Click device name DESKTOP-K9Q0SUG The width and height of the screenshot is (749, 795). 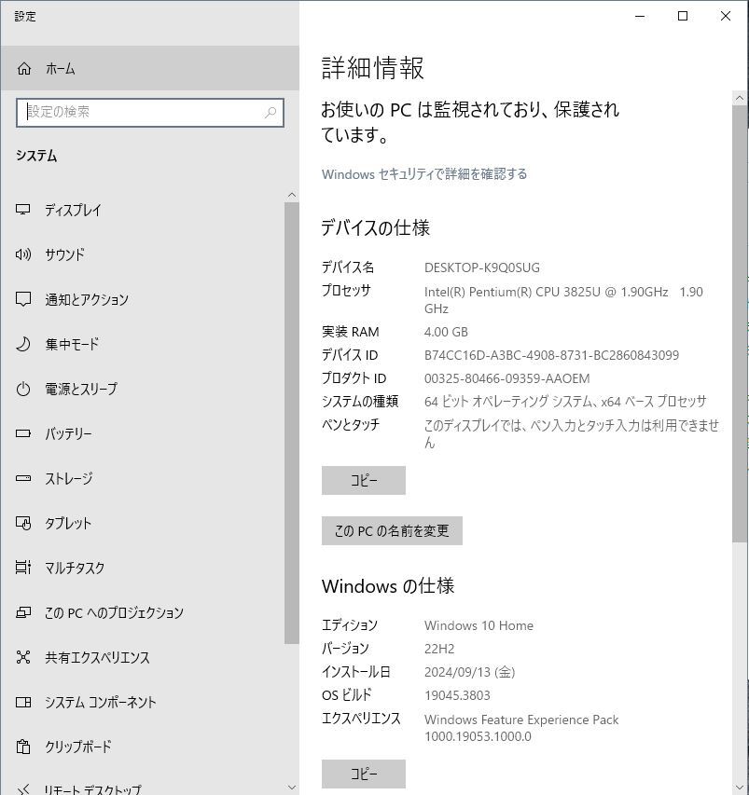click(x=481, y=267)
